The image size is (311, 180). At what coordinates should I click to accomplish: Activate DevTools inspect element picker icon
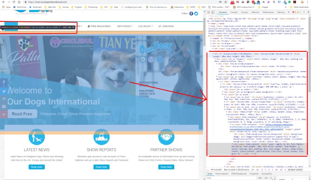click(x=209, y=12)
